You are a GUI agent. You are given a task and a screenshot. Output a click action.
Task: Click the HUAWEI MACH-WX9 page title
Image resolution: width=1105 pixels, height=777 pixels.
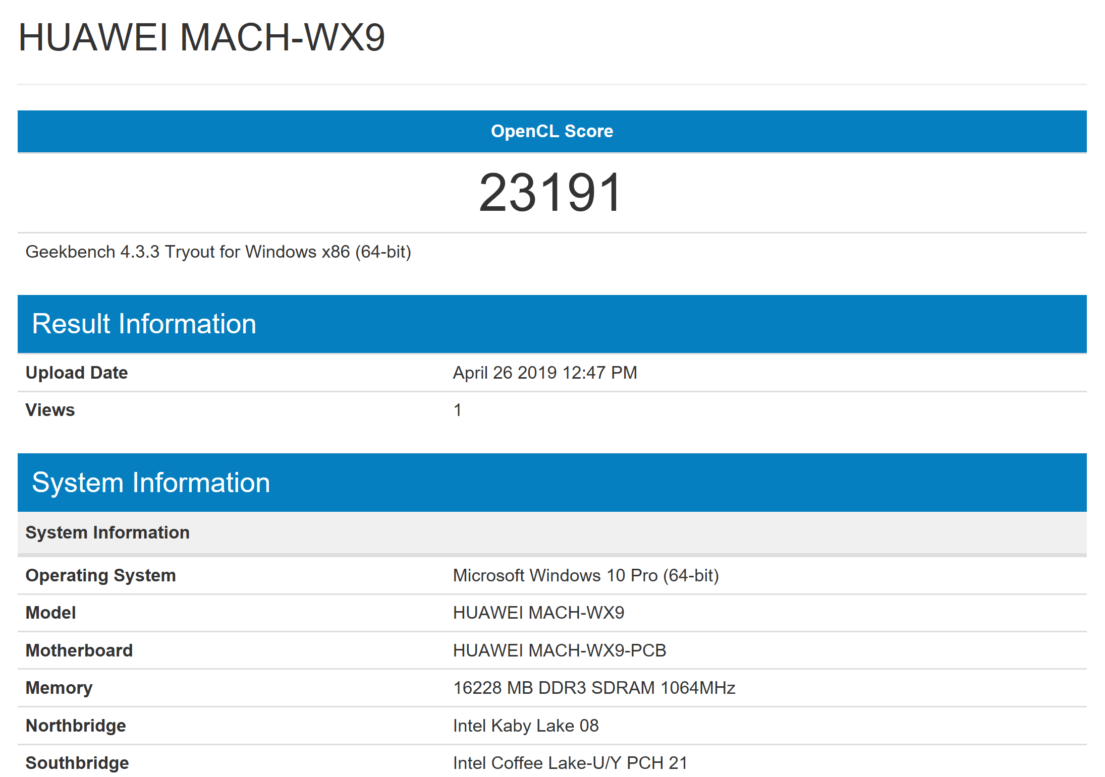click(x=201, y=38)
